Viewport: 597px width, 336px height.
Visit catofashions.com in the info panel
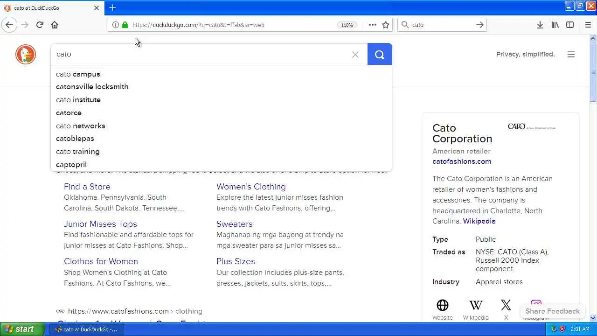click(462, 161)
